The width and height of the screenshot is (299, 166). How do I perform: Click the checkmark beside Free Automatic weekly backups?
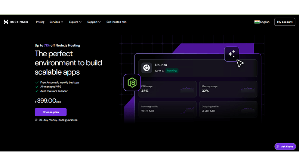[37, 82]
